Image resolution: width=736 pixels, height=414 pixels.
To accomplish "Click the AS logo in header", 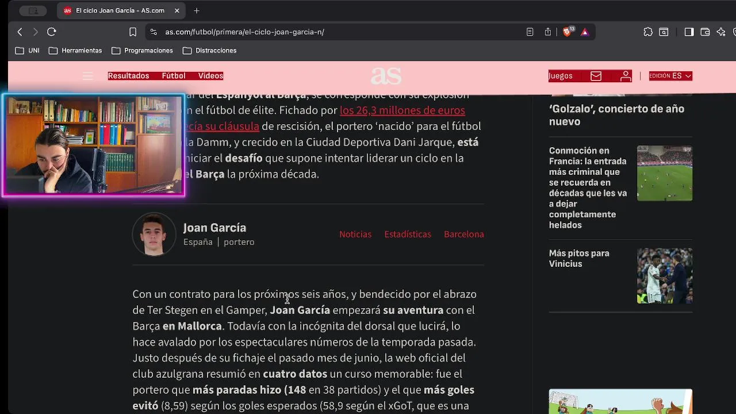I will [386, 76].
